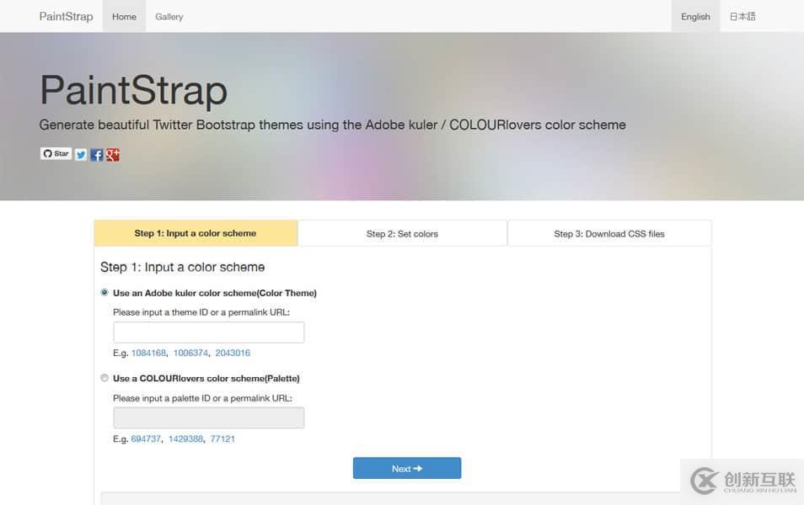Click the GitHub Star button
Viewport: 804px width, 505px height.
tap(56, 154)
